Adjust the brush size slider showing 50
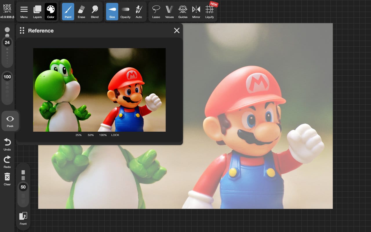This screenshot has height=232, width=371. click(23, 187)
